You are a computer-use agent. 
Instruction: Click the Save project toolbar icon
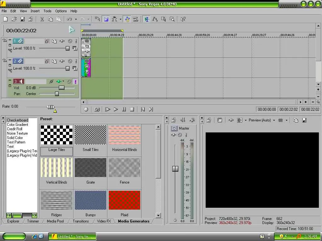(x=22, y=19)
